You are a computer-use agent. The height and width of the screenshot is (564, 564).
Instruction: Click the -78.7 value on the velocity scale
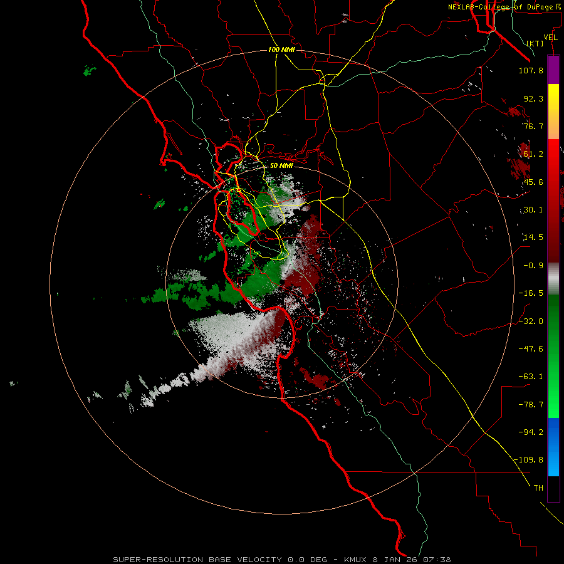coord(531,405)
